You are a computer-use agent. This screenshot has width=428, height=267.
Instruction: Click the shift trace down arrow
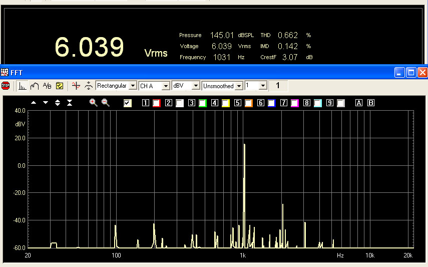coord(46,103)
